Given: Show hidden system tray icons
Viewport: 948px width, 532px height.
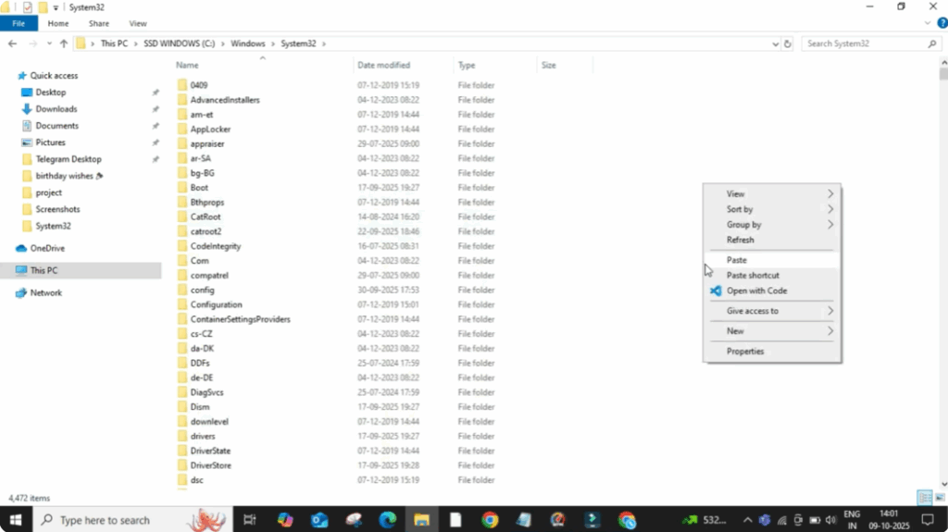Looking at the screenshot, I should point(747,520).
